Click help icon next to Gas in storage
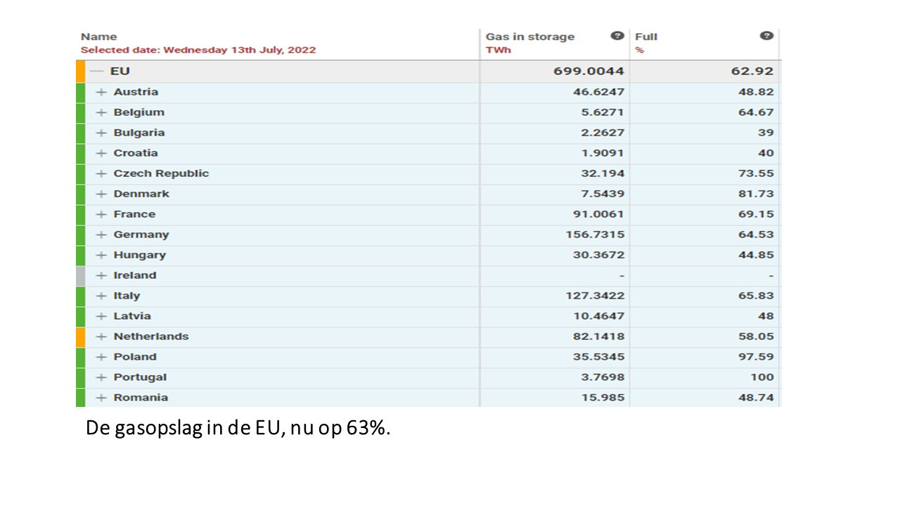900x506 pixels. click(x=617, y=36)
